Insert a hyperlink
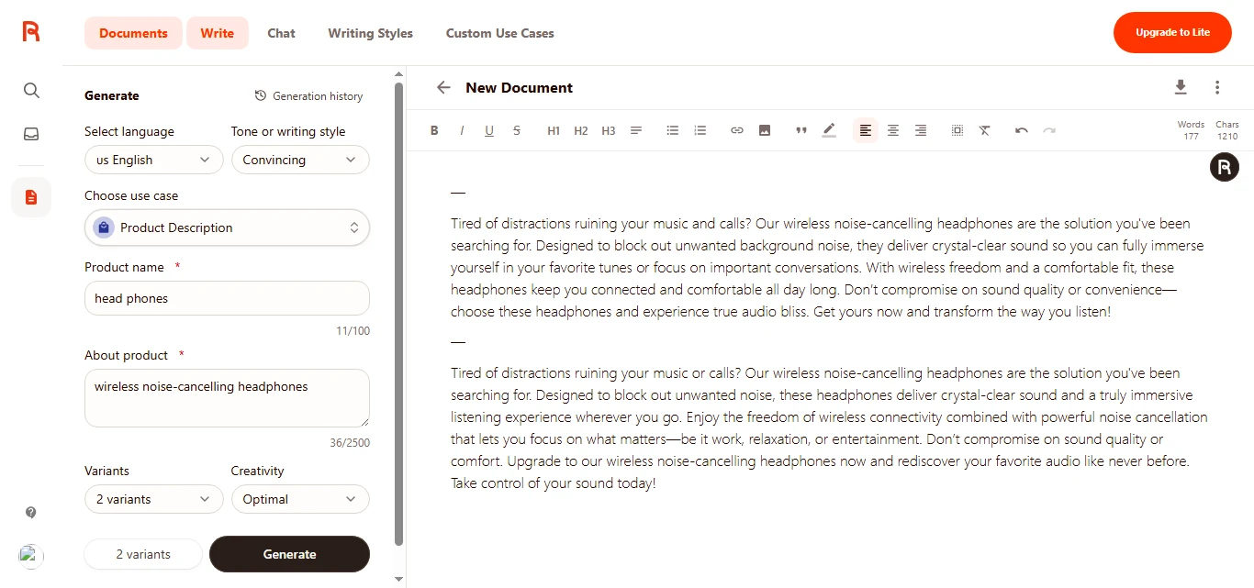Viewport: 1254px width, 588px height. click(x=737, y=131)
